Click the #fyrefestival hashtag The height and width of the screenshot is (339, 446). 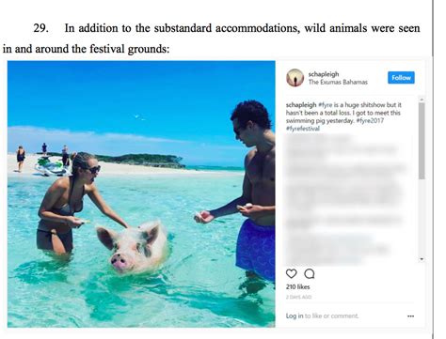303,129
